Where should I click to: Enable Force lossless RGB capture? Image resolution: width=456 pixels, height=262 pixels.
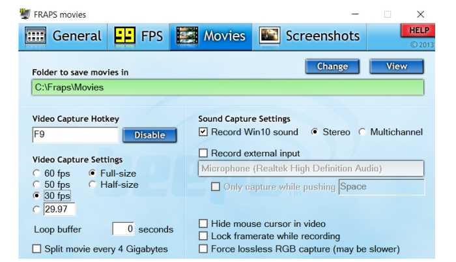(x=203, y=249)
